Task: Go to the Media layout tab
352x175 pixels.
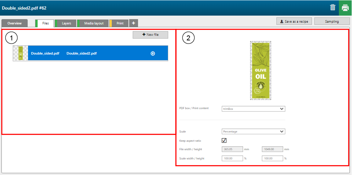Action: (x=94, y=23)
